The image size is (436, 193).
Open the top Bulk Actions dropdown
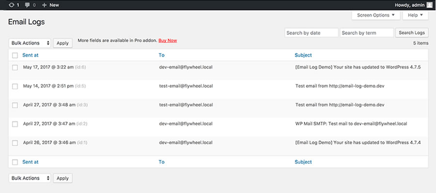(30, 43)
